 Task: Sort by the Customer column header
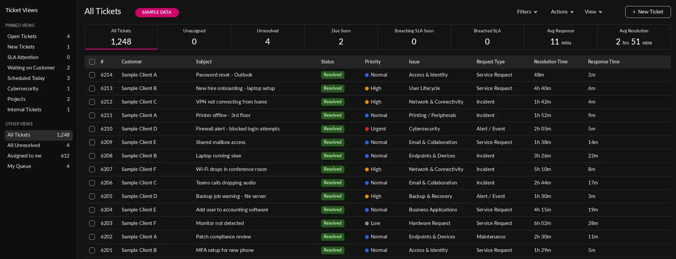132,62
